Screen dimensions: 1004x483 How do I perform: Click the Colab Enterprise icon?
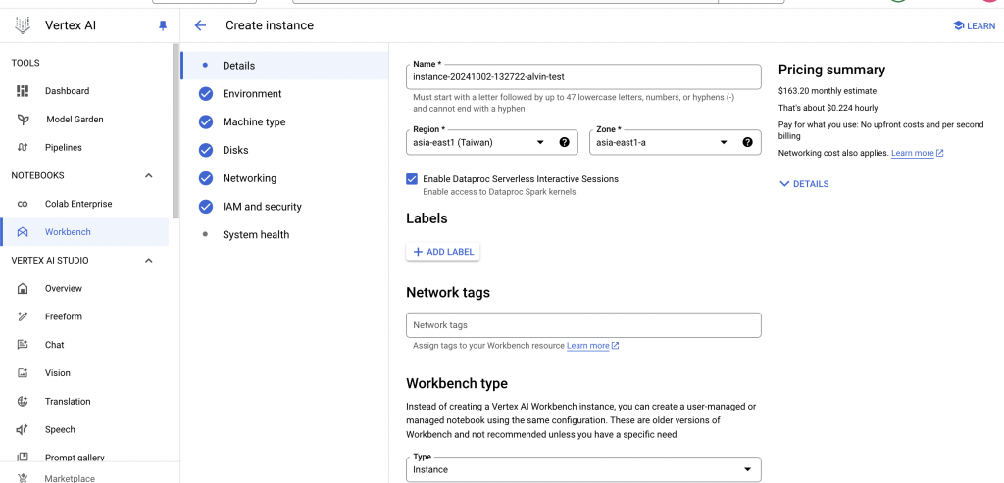click(x=23, y=204)
